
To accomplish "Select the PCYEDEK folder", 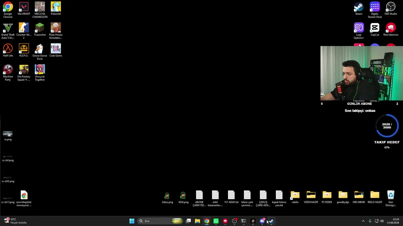I will point(327,197).
